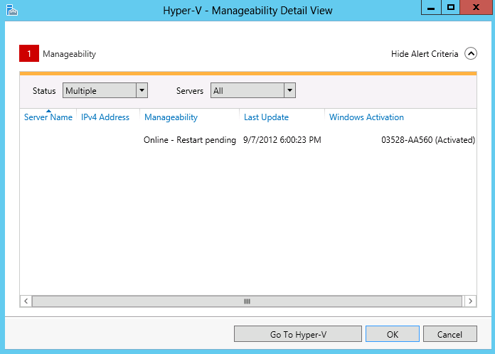Click the Hide Alert Criteria label
The image size is (495, 354).
425,54
